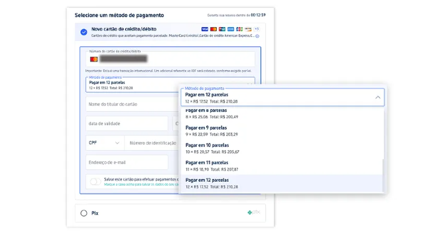Click the dropdown list scrollbar
The width and height of the screenshot is (423, 238).
[x=383, y=176]
